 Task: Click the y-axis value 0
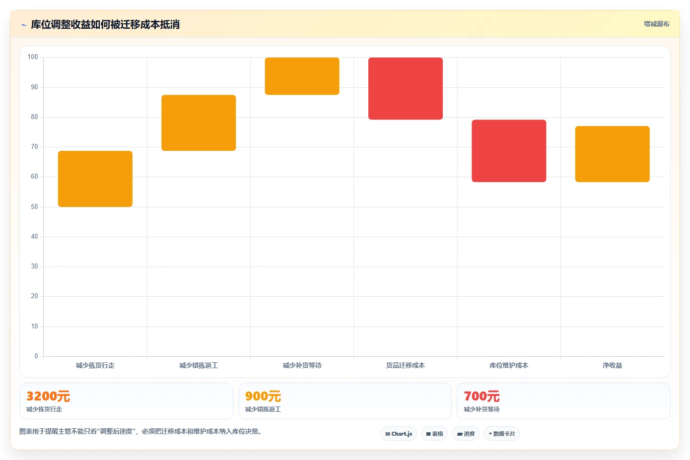(x=36, y=356)
